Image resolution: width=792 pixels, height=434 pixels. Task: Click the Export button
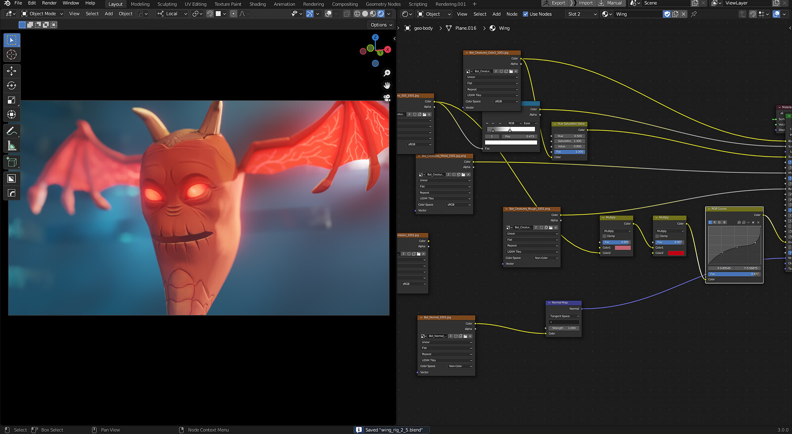tap(554, 3)
